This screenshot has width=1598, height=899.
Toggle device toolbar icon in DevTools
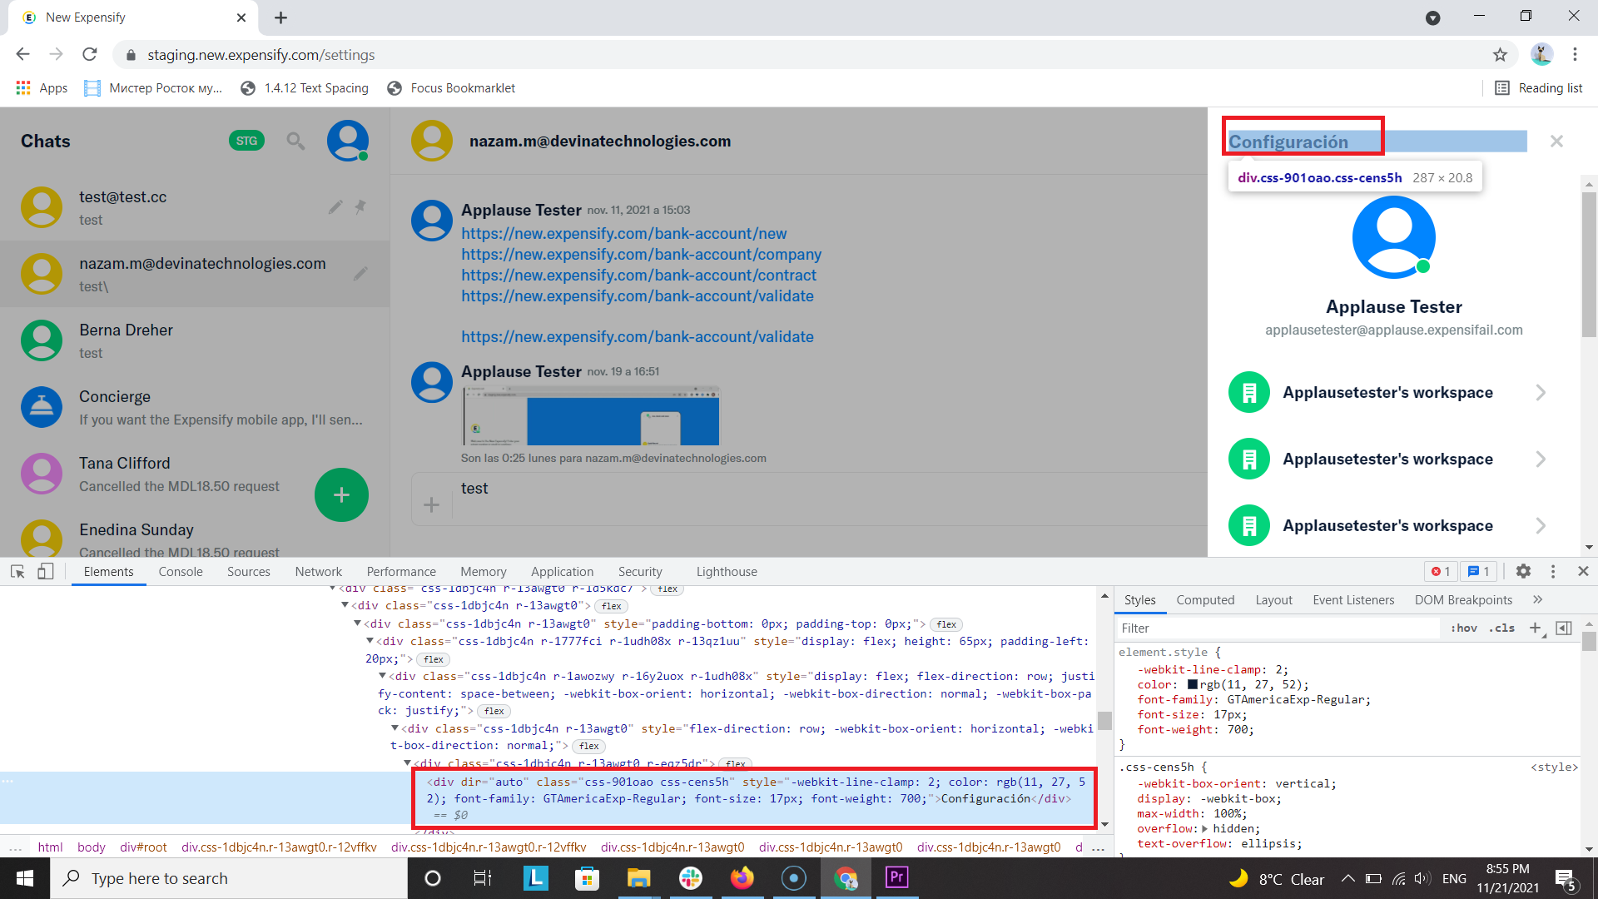tap(46, 571)
